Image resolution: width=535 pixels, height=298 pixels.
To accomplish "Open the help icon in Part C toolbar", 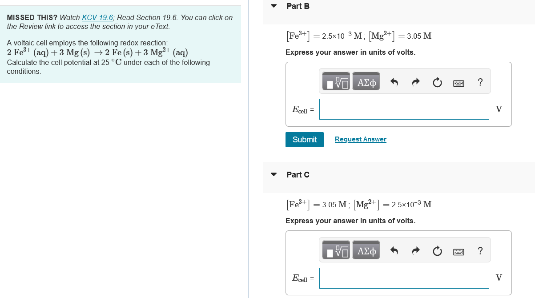I will coord(480,251).
